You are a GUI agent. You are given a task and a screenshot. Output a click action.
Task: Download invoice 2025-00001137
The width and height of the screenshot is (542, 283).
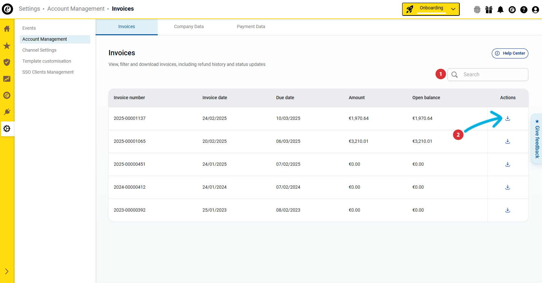tap(508, 119)
